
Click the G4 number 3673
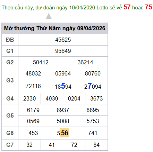click(96, 98)
